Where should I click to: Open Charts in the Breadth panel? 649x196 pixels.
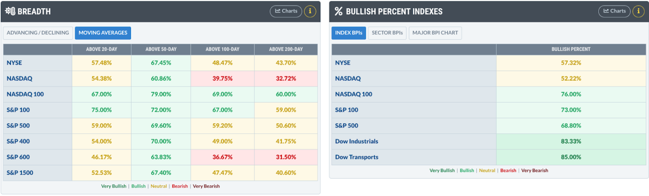[286, 11]
